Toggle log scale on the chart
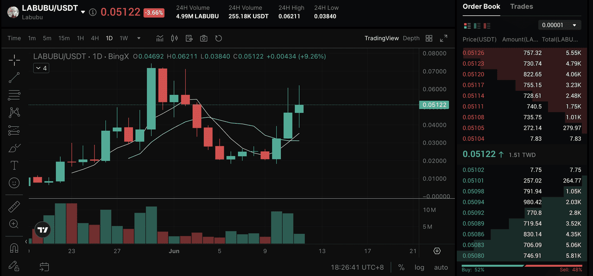The image size is (593, 276). tap(419, 267)
